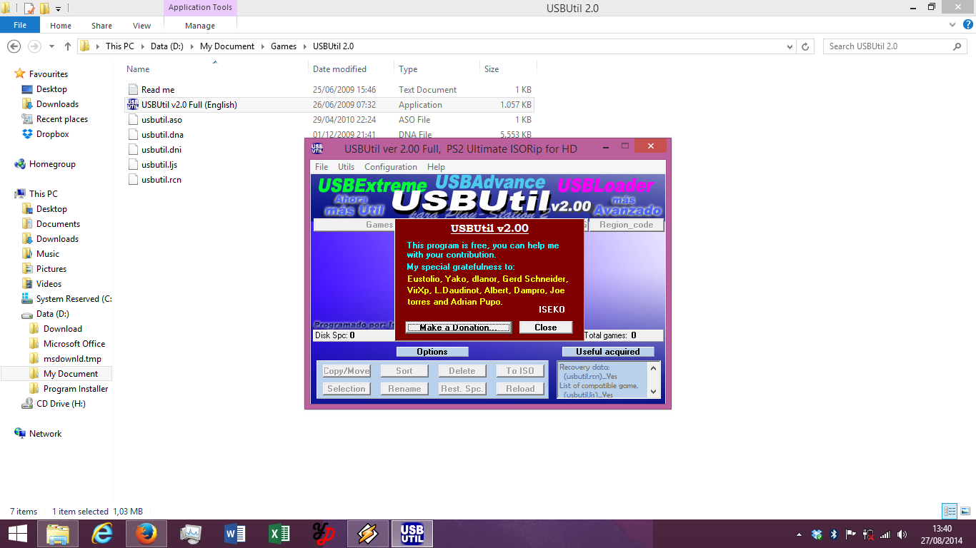Open Explorer File tab
This screenshot has width=976, height=548.
20,25
